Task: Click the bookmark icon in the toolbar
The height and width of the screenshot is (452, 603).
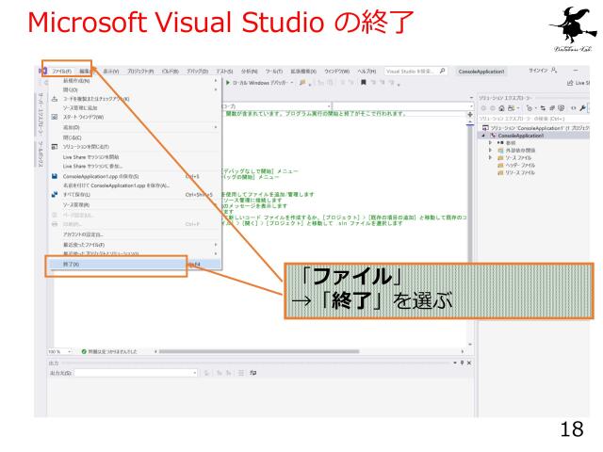Action: [363, 82]
